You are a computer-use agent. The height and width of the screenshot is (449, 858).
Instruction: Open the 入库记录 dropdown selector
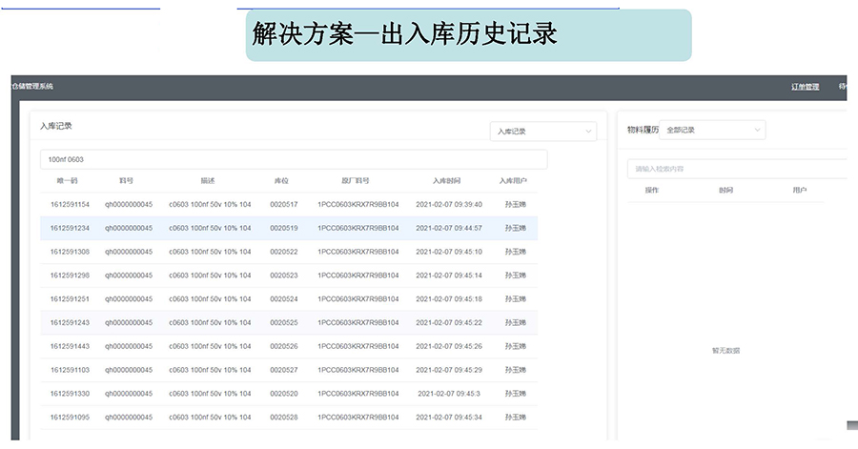[x=542, y=132]
